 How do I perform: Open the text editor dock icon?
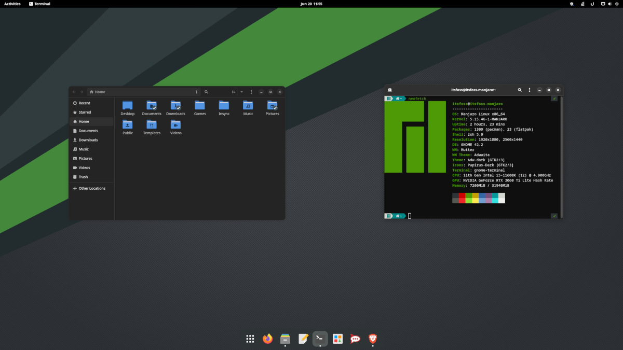[x=303, y=339]
